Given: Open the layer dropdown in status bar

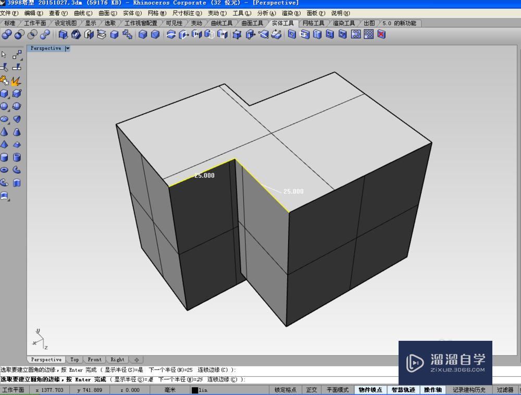Looking at the screenshot, I should pyautogui.click(x=229, y=390).
